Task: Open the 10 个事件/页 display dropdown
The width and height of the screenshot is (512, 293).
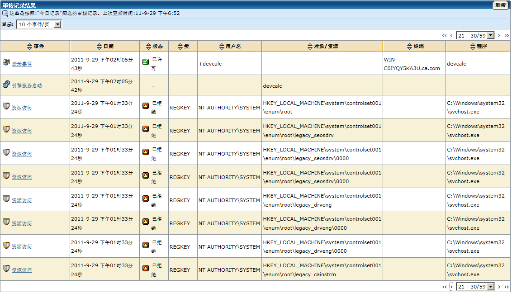Action: [x=57, y=24]
